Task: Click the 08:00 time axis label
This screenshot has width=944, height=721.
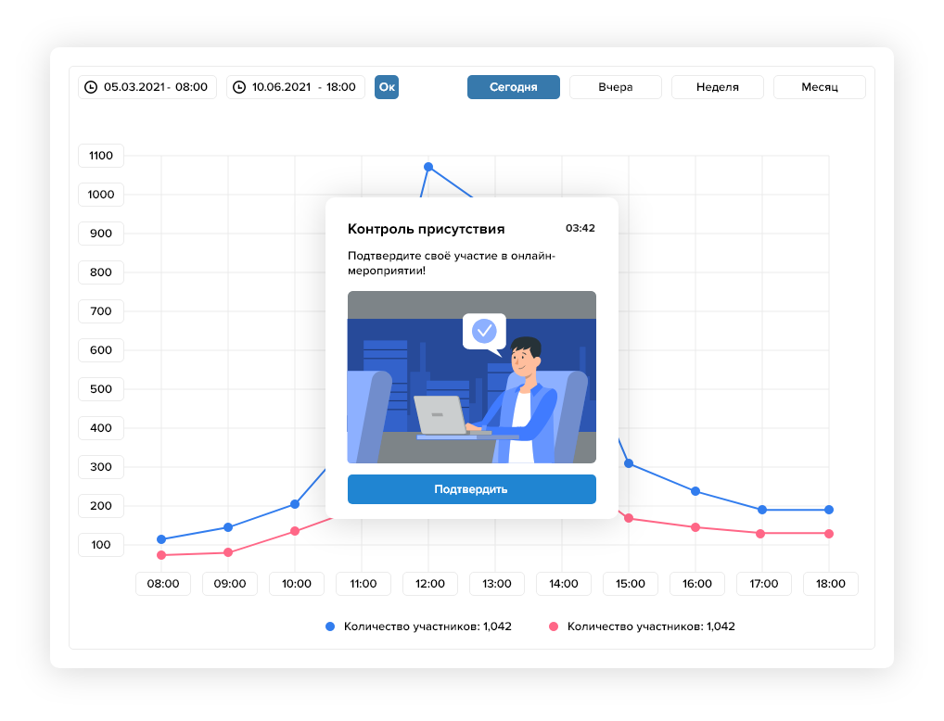Action: [163, 584]
